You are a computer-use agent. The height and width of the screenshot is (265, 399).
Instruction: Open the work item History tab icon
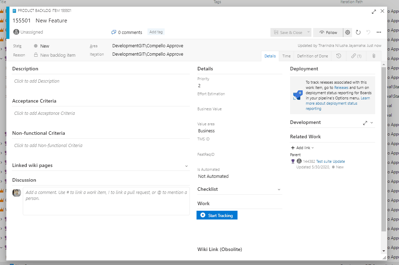pos(338,56)
